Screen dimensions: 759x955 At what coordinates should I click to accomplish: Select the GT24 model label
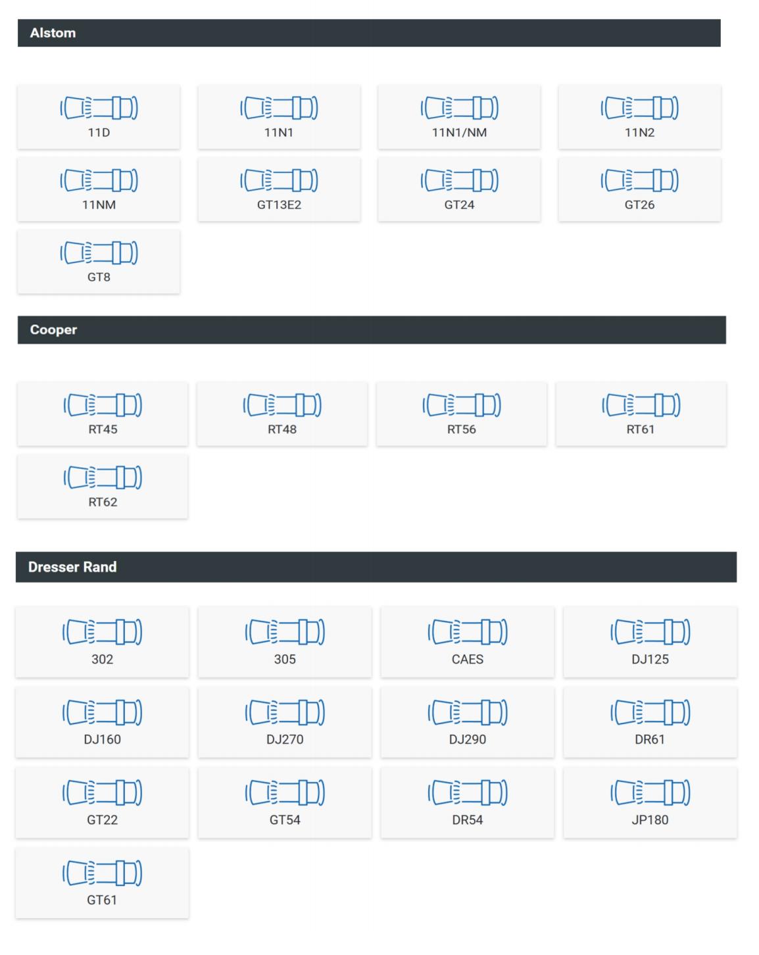click(459, 205)
